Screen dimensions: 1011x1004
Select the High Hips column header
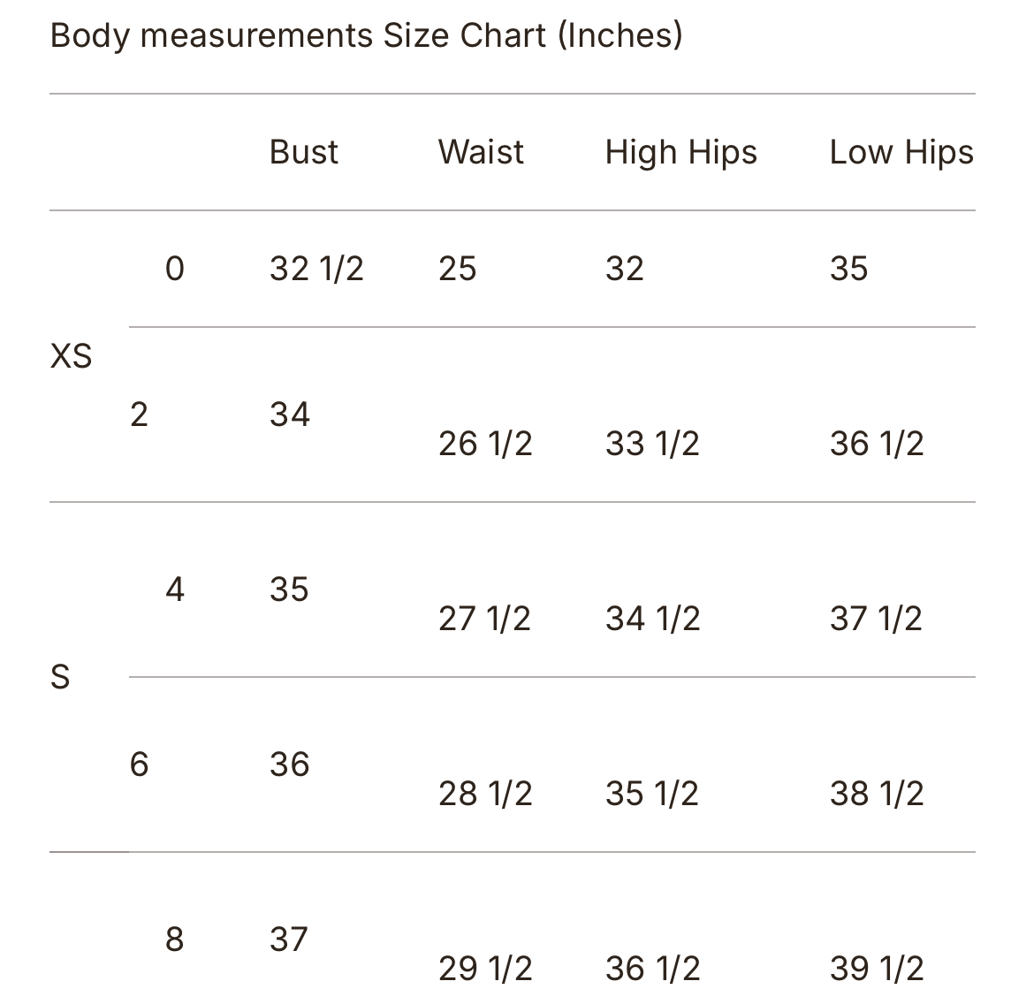pos(680,154)
